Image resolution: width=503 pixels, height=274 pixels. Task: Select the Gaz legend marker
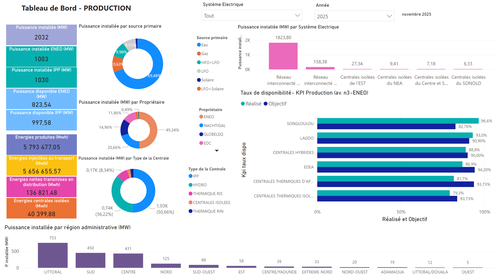coord(199,54)
